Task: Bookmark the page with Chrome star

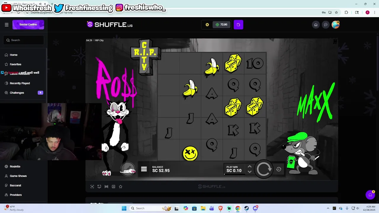Action: pyautogui.click(x=336, y=12)
